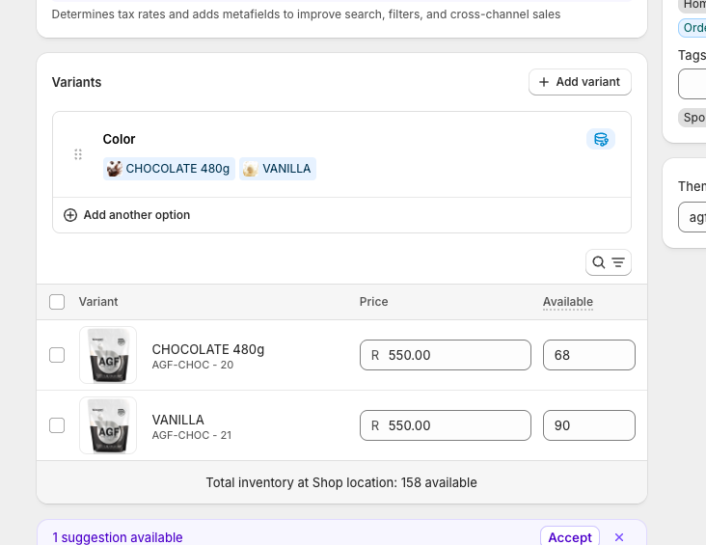Screen dimensions: 706x545
Task: Select all variants checkbox in header
Action: [57, 302]
